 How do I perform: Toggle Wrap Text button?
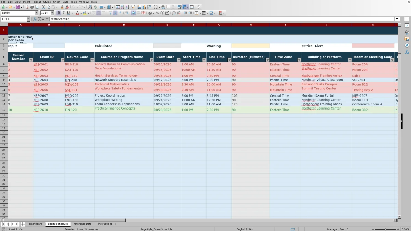click(x=127, y=13)
